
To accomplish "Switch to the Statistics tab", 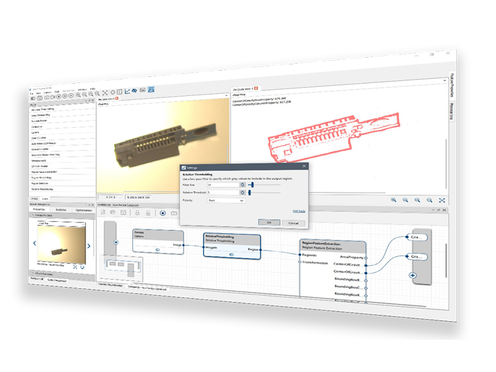I will 61,210.
